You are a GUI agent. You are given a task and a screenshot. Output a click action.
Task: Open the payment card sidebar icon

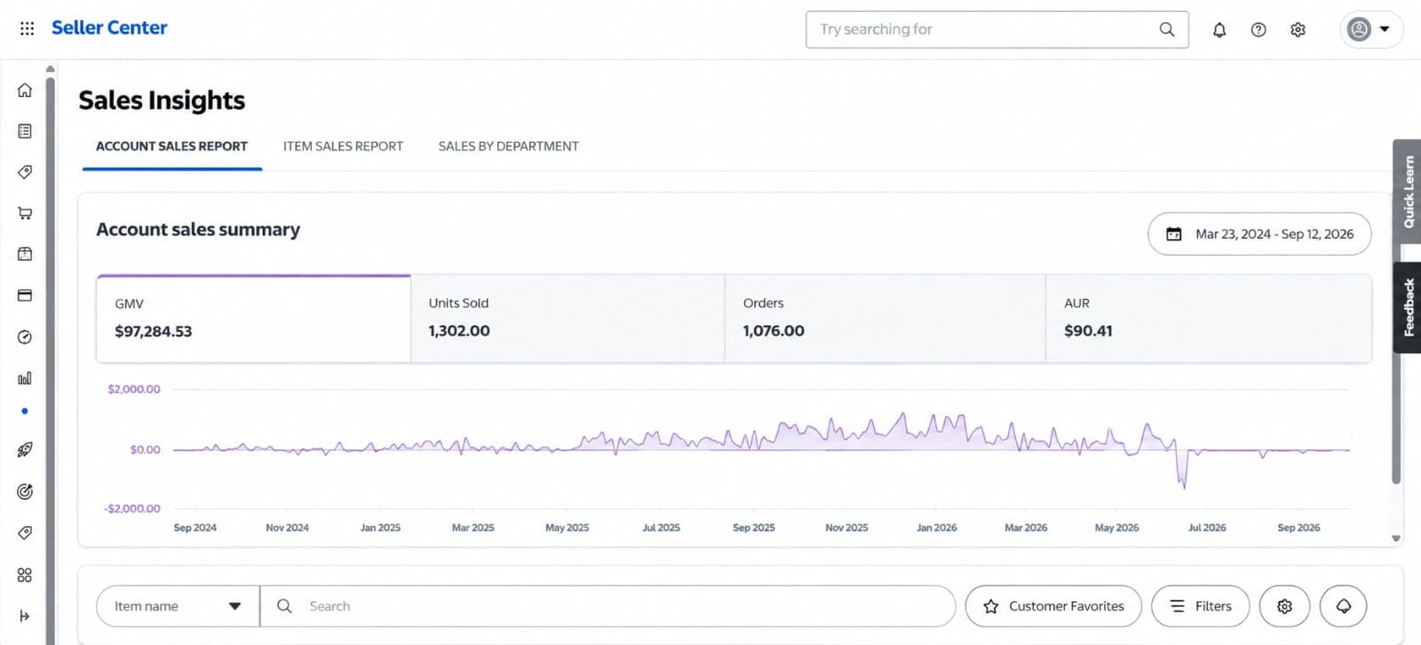click(25, 295)
